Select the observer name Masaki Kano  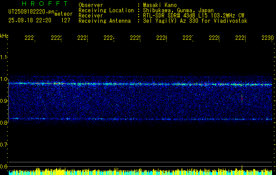tap(160, 5)
